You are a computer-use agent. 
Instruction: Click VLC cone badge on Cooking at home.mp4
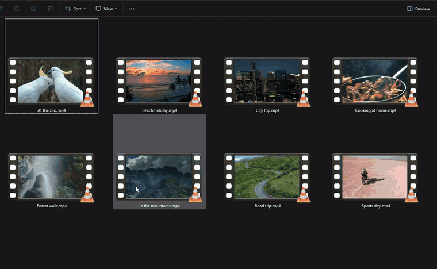pos(411,99)
